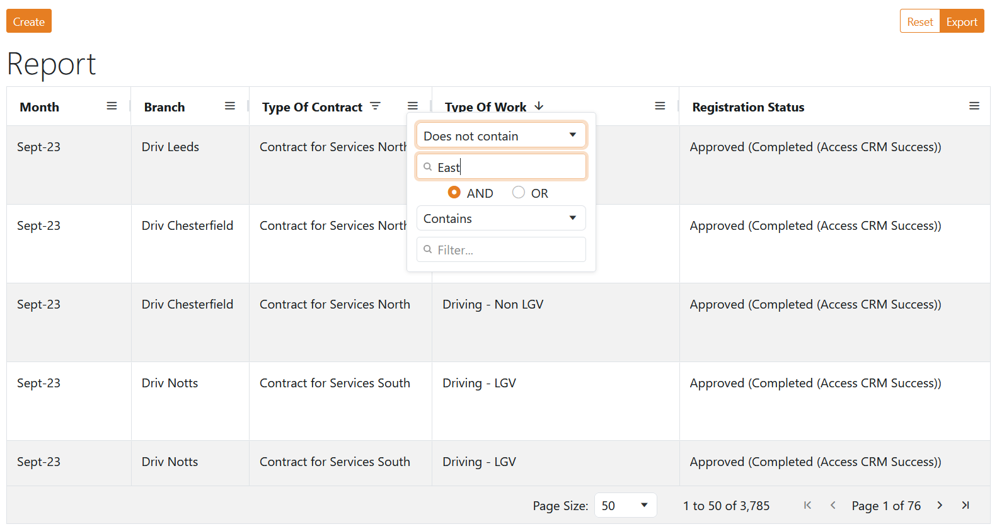Select the AND radio button
The image size is (997, 529).
tap(454, 193)
